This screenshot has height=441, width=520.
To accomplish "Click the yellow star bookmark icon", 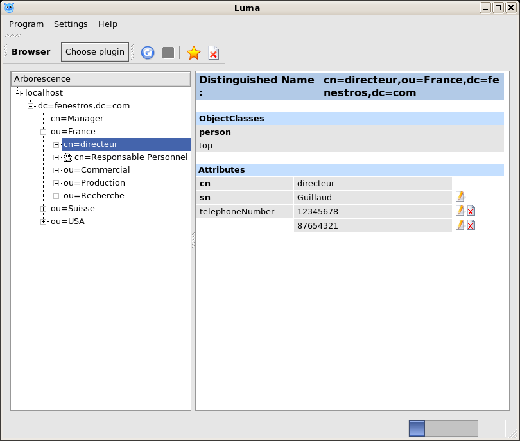I will pos(193,53).
